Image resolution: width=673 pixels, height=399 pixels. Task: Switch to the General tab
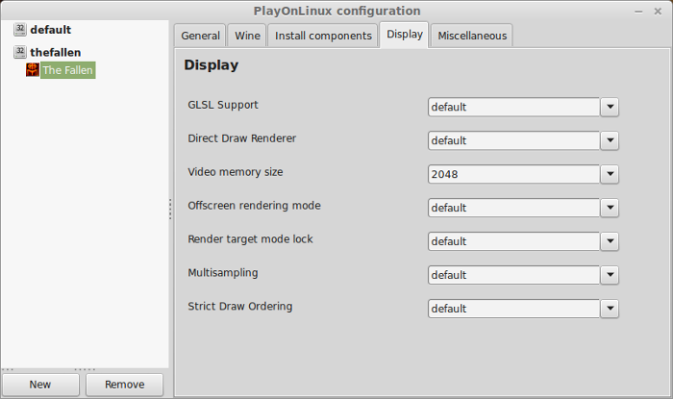[x=200, y=36]
